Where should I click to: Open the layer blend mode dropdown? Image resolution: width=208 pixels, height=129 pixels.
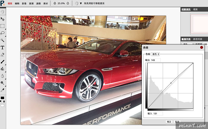pyautogui.click(x=188, y=44)
